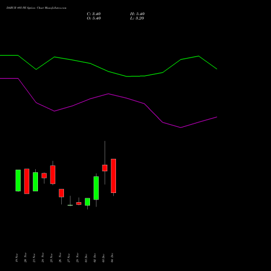
Task: Select the tall green 02 Dec candlestick
Action: point(96,188)
